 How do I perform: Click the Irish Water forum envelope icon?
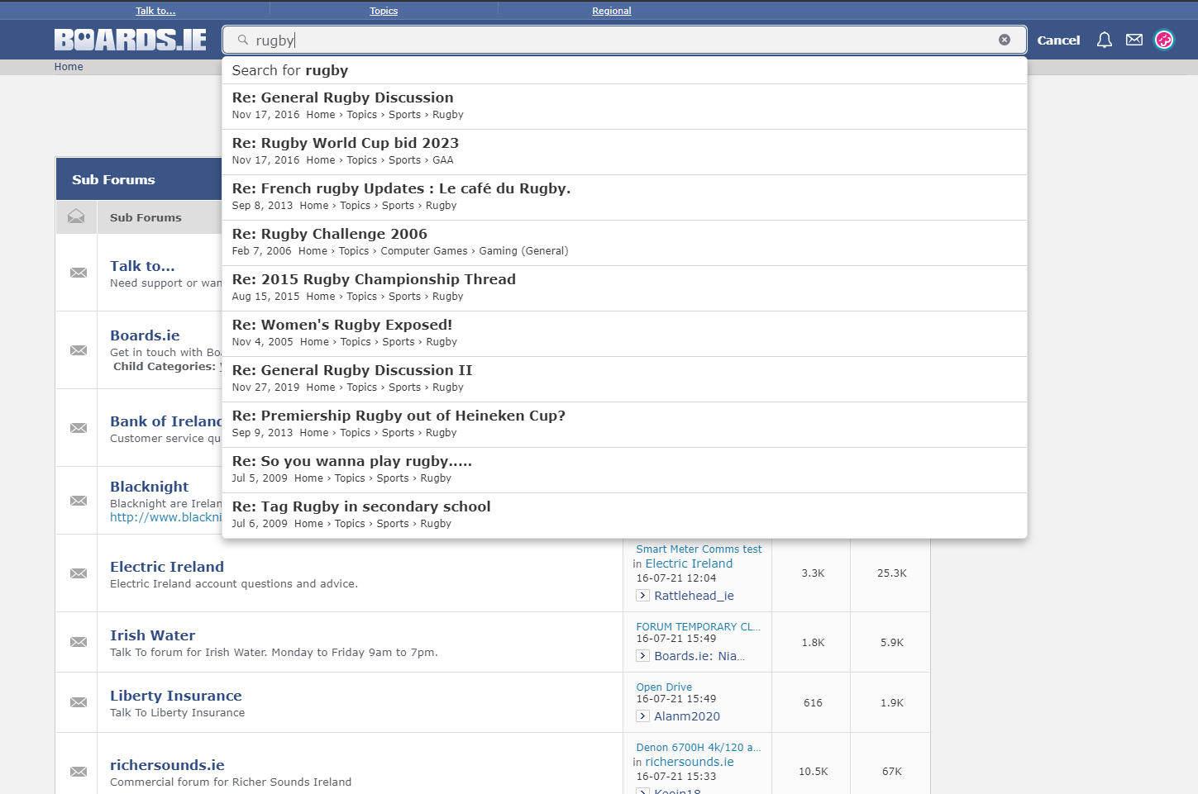(x=79, y=642)
